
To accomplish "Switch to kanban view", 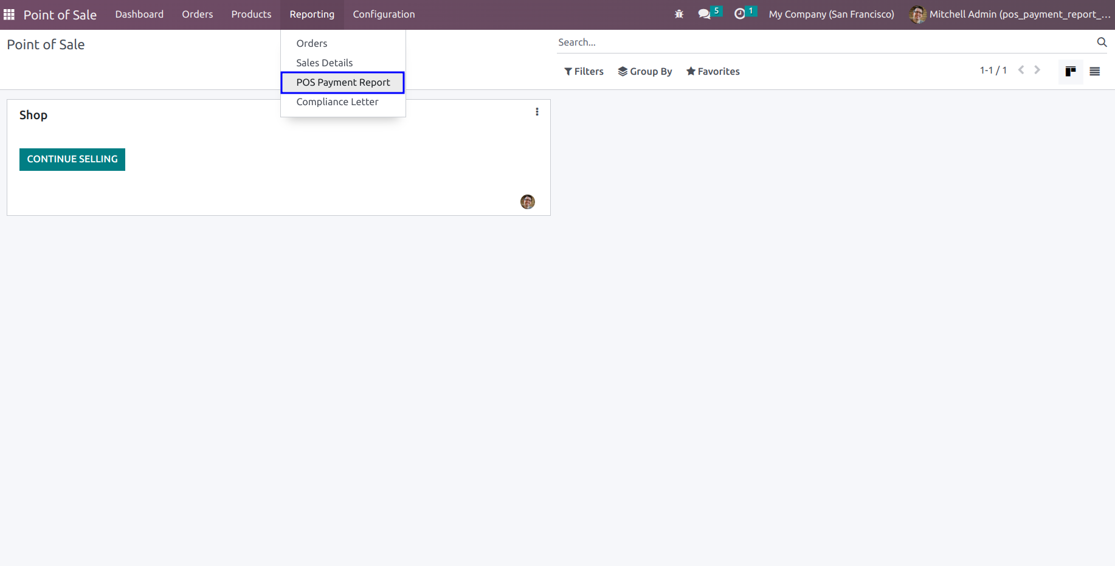I will coord(1071,72).
